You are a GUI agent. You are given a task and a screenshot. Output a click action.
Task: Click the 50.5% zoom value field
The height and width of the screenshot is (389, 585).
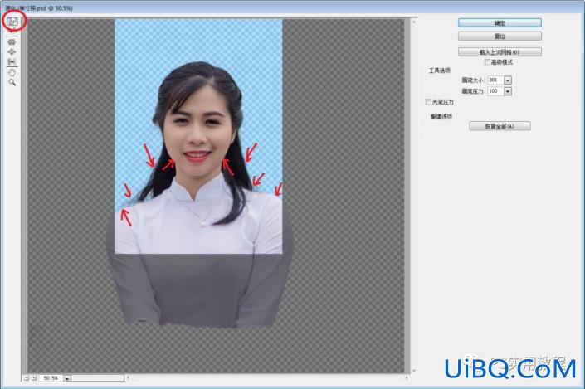(x=51, y=378)
